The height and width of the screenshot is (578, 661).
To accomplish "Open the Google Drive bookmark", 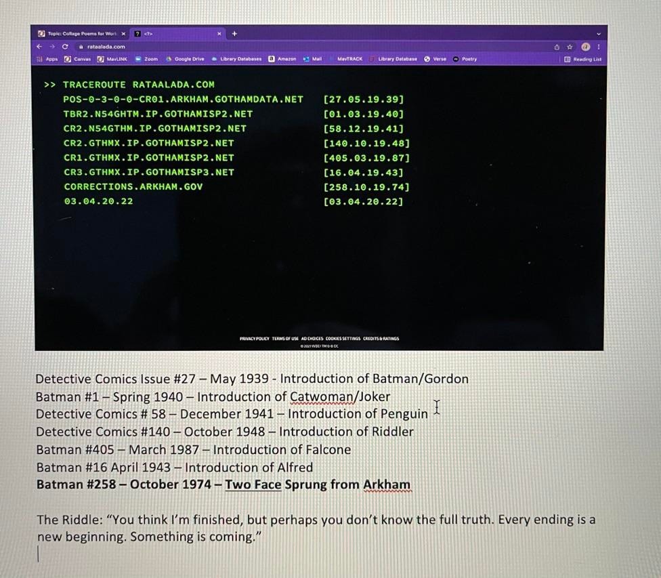I will click(185, 59).
